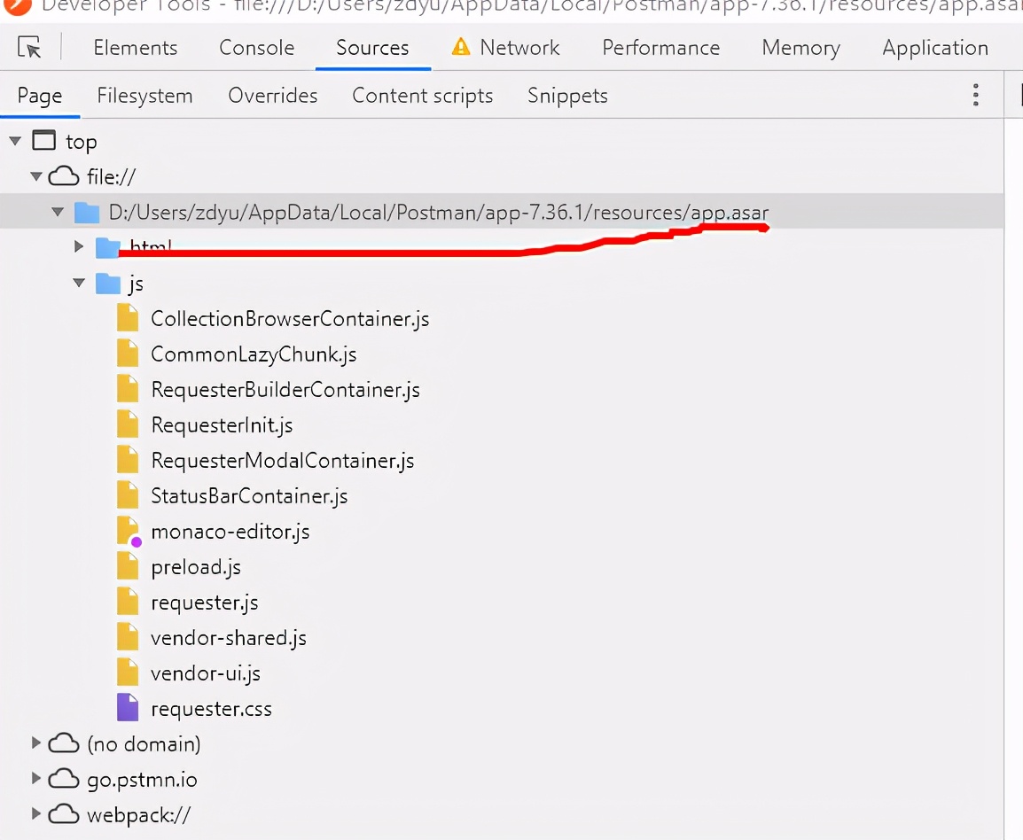Select the Page navigator tab
This screenshot has width=1023, height=840.
tap(40, 96)
